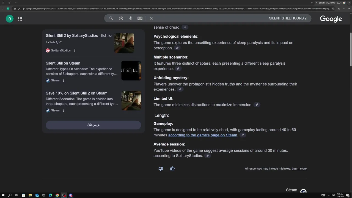
Task: Open source link after 'according to SolitaryStudios'
Action: tap(208, 156)
